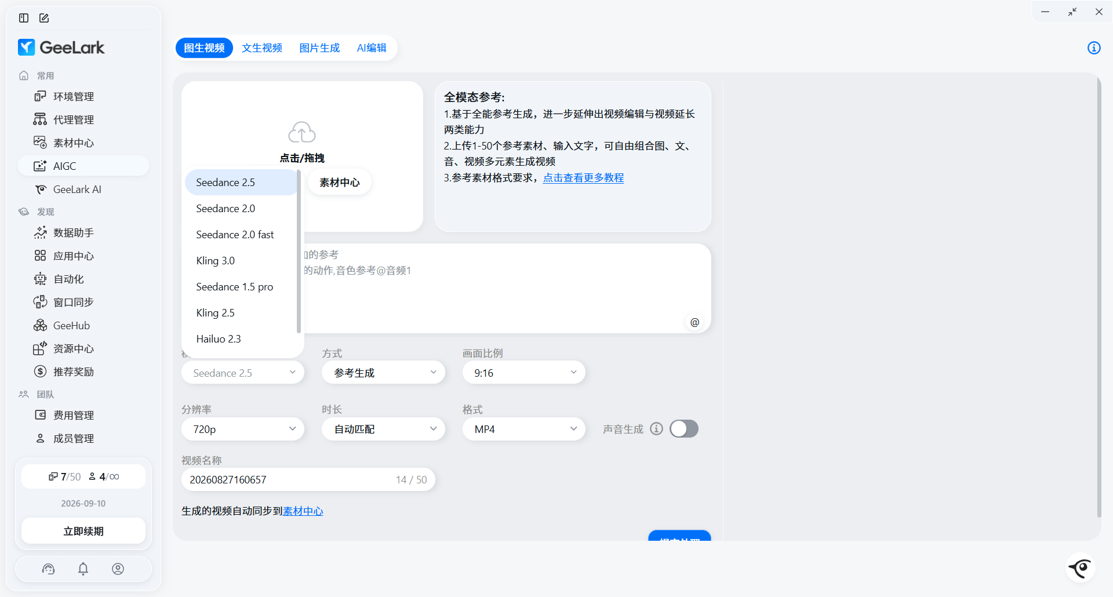
Task: Open 成员管理 in the sidebar
Action: click(x=83, y=438)
